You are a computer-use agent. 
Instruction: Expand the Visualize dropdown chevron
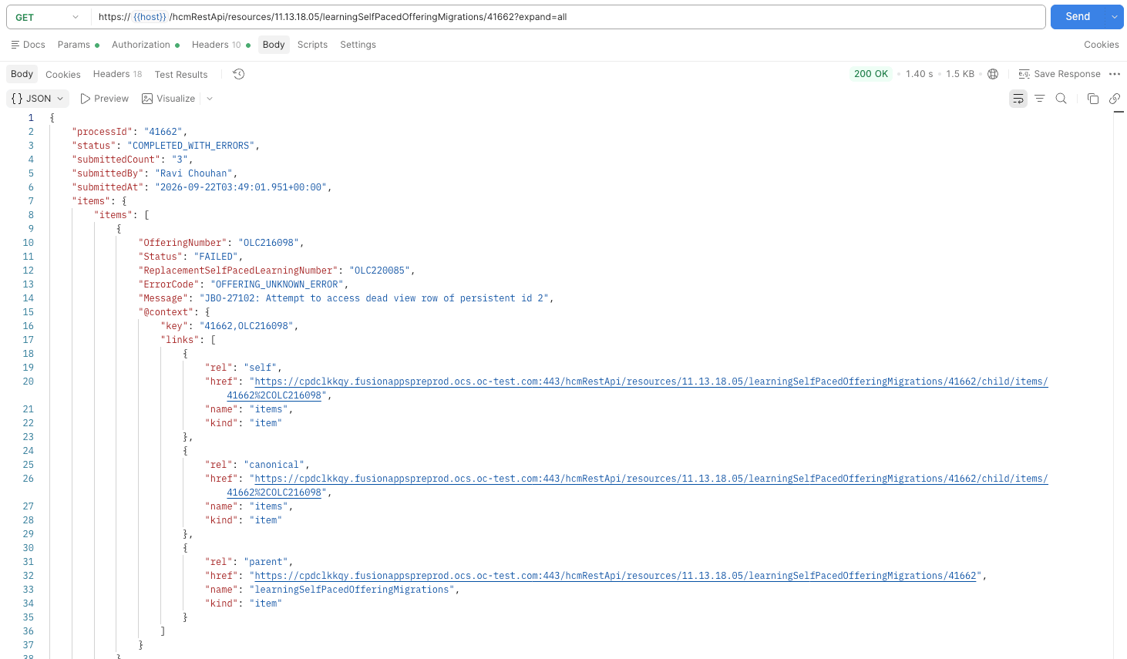point(210,99)
